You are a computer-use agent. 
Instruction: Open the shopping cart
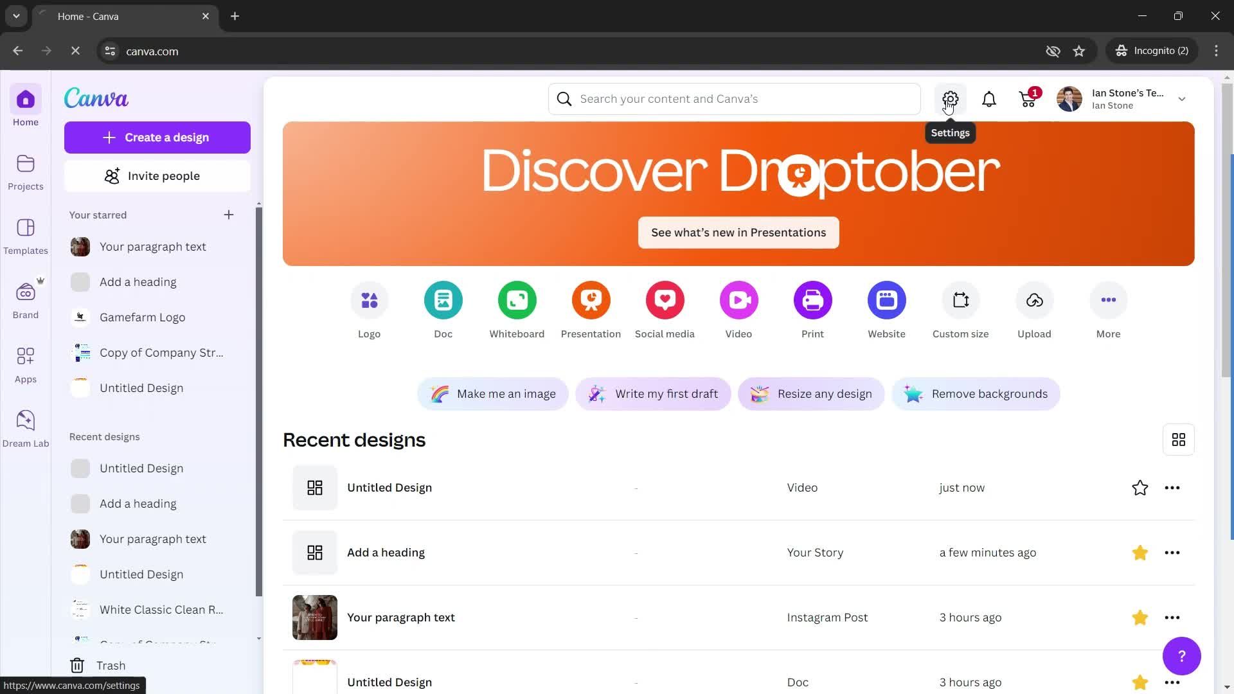pyautogui.click(x=1028, y=99)
